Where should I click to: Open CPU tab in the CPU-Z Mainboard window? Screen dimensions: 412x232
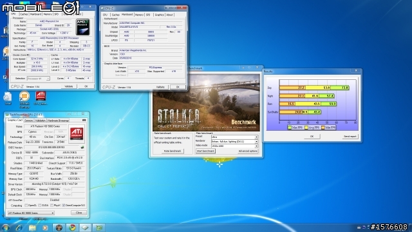point(106,15)
